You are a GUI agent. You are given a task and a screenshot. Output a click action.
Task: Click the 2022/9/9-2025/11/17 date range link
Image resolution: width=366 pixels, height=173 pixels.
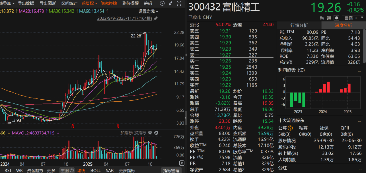pyautogui.click(x=125, y=18)
